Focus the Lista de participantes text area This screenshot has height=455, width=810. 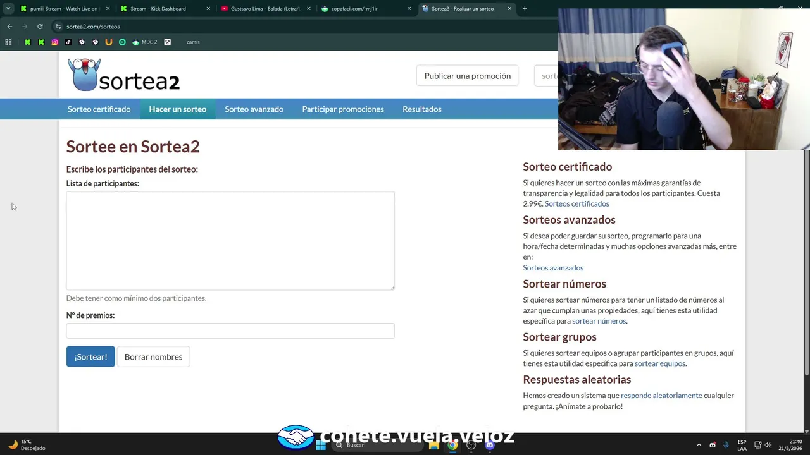point(230,241)
